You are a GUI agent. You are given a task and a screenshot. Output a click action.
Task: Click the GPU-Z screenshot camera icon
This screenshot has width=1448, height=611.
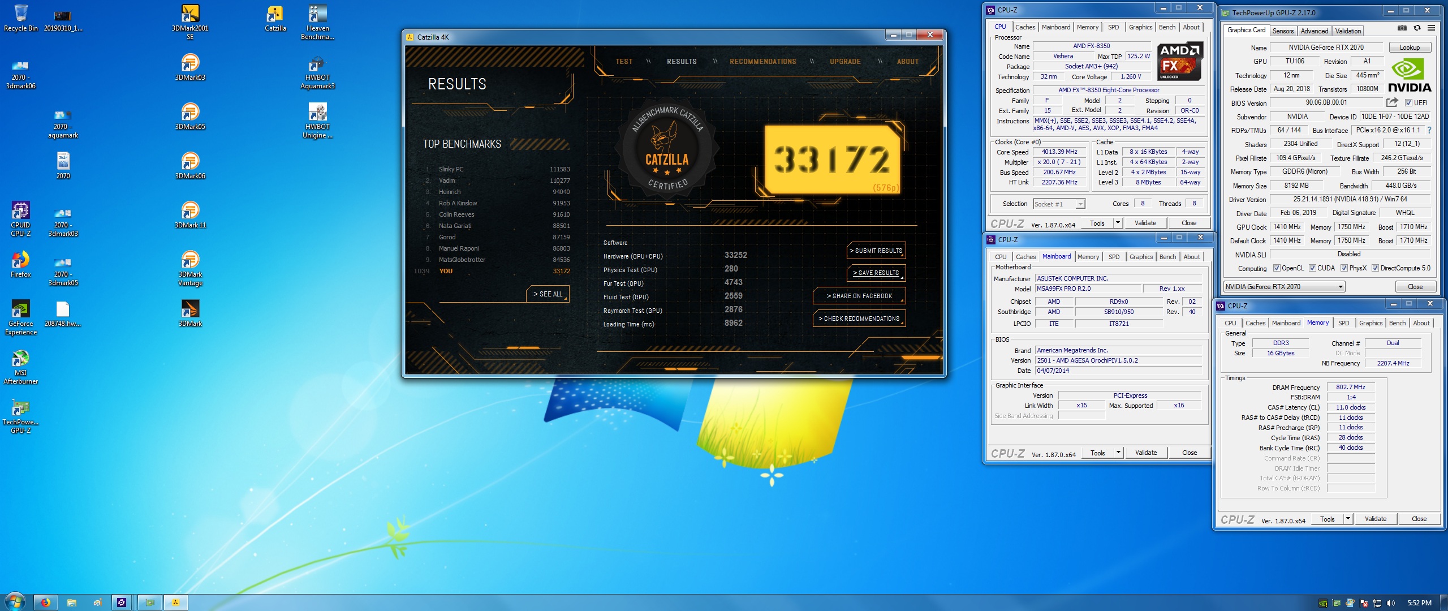pos(1402,28)
